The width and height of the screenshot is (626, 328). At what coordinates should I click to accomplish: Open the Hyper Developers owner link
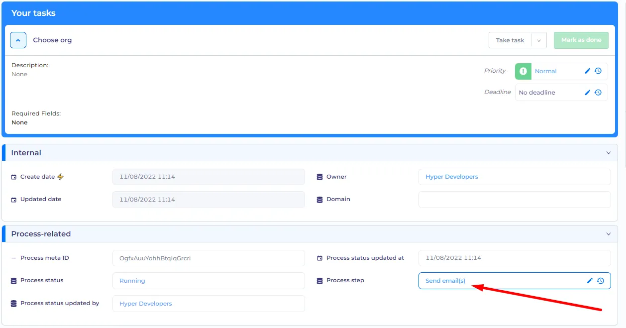click(x=452, y=177)
